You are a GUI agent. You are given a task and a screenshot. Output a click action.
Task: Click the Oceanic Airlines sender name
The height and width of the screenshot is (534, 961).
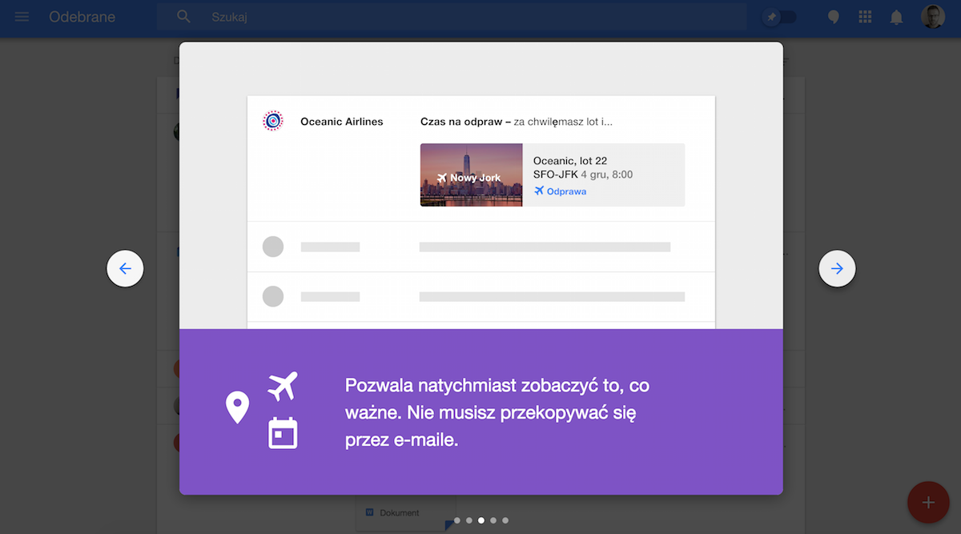(x=342, y=122)
